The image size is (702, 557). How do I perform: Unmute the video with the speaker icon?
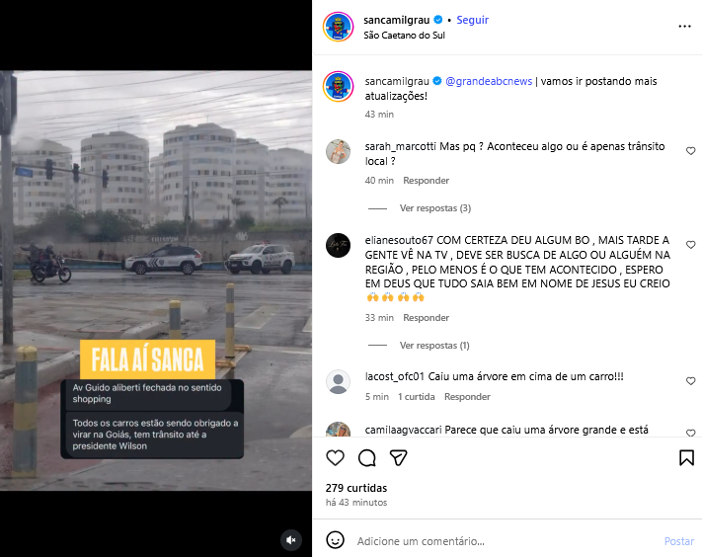(291, 540)
